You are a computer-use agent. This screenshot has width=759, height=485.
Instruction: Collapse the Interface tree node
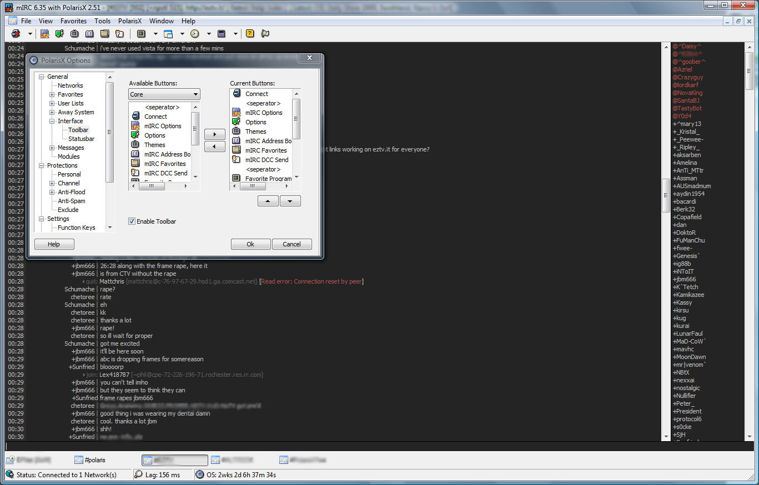coord(52,121)
